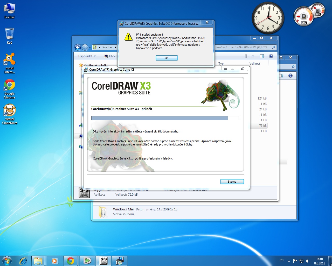
Task: Click the installer icon in the CorelDRAW title bar
Action: (x=86, y=70)
